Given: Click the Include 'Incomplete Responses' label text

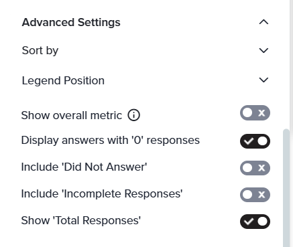Looking at the screenshot, I should [102, 193].
